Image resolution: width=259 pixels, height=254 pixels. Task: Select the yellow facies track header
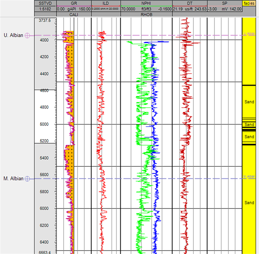[x=249, y=2]
